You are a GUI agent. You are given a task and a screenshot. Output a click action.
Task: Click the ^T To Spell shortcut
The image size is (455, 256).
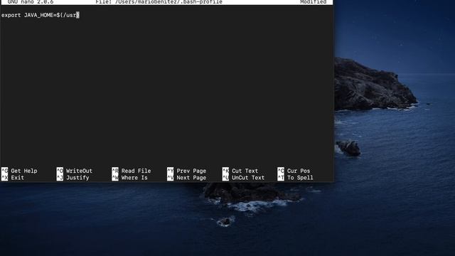point(296,178)
